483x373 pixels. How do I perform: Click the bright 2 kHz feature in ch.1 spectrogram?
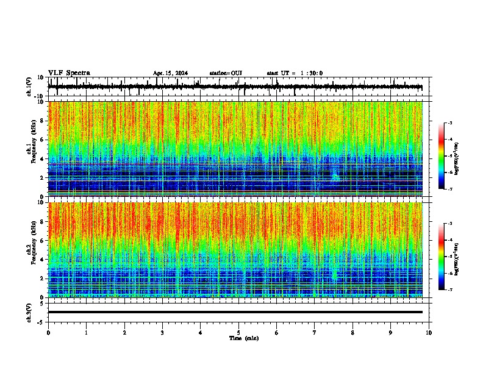(335, 176)
